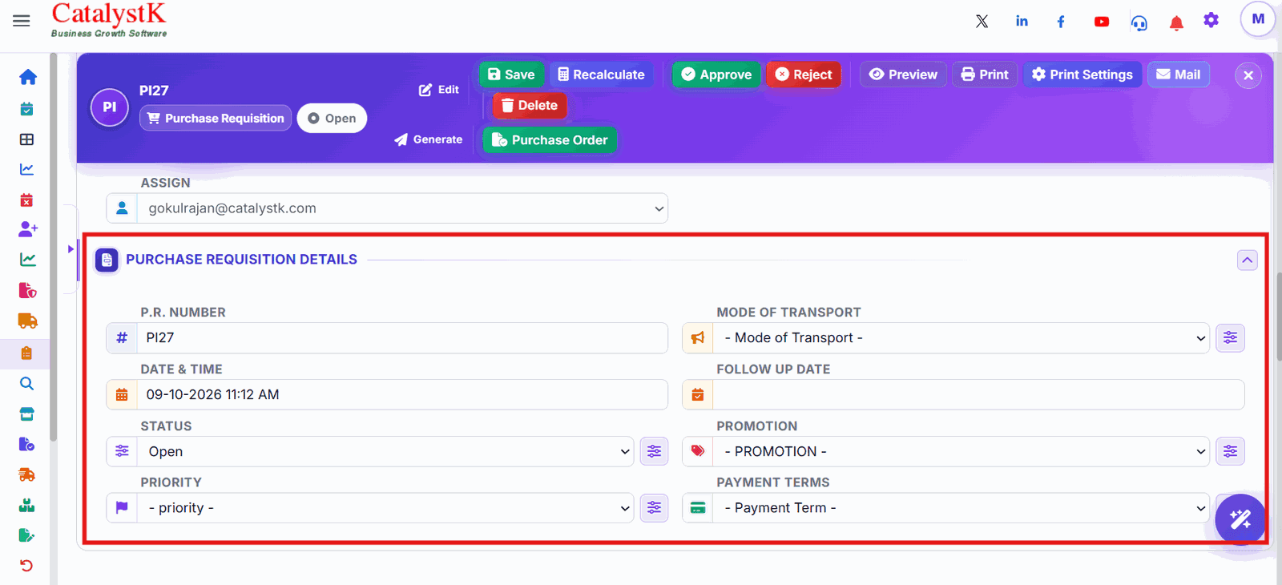Click the Mail button
Viewport: 1282px width, 585px height.
point(1178,75)
